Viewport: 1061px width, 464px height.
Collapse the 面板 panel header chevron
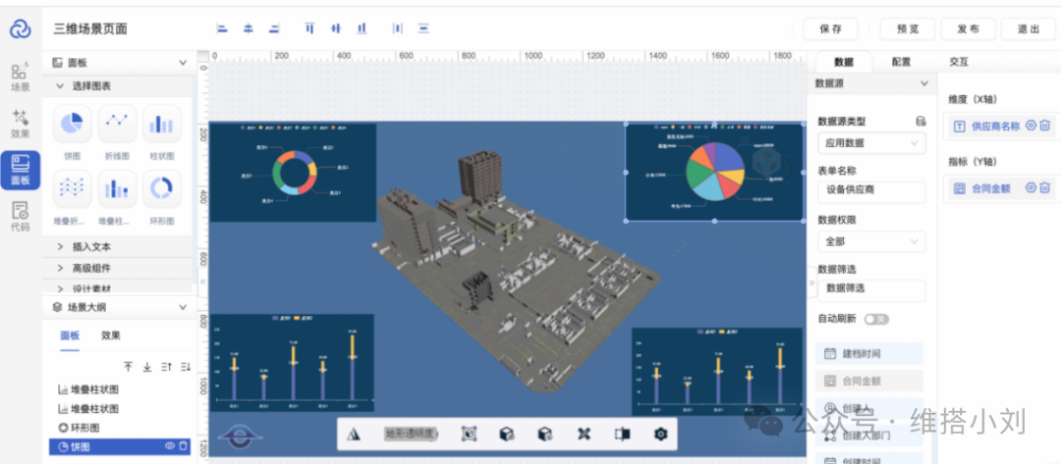click(183, 63)
